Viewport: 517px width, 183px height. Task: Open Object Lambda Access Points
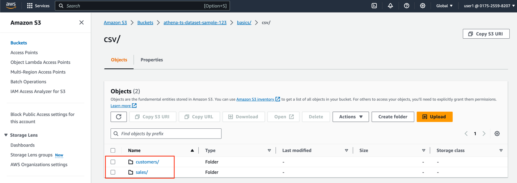[x=41, y=62]
